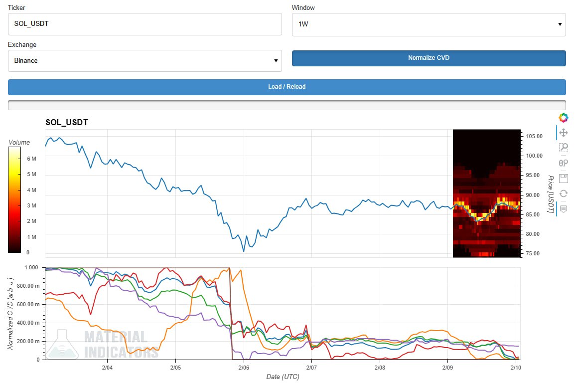
Task: Click the Bokeh logo icon
Action: (x=563, y=118)
